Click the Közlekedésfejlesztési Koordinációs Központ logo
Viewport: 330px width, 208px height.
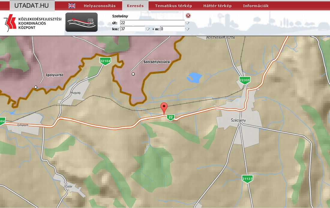click(x=32, y=23)
